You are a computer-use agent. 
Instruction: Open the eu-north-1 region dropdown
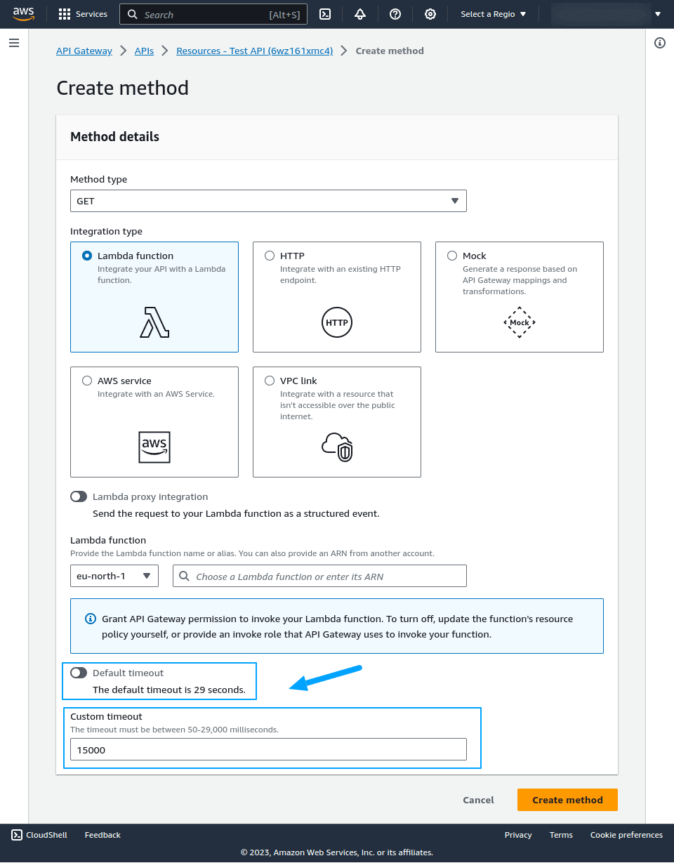(x=114, y=575)
